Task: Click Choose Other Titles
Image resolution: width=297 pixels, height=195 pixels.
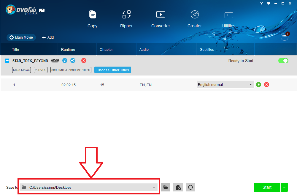Action: coord(113,70)
